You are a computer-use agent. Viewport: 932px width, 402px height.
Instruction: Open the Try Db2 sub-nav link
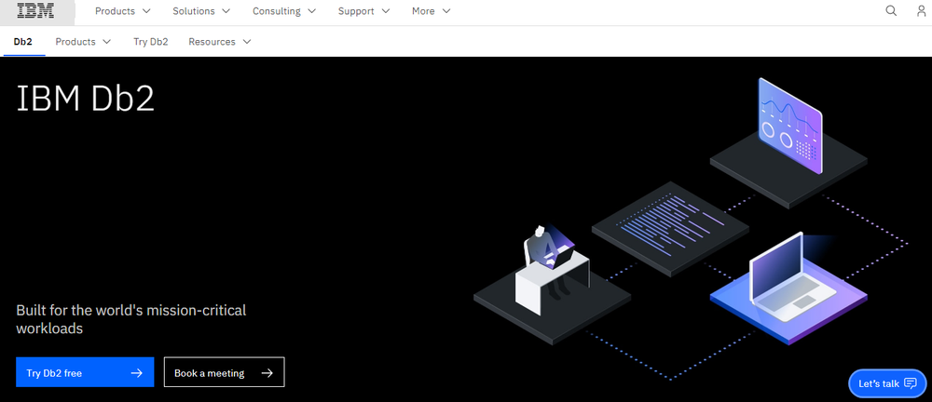tap(150, 42)
